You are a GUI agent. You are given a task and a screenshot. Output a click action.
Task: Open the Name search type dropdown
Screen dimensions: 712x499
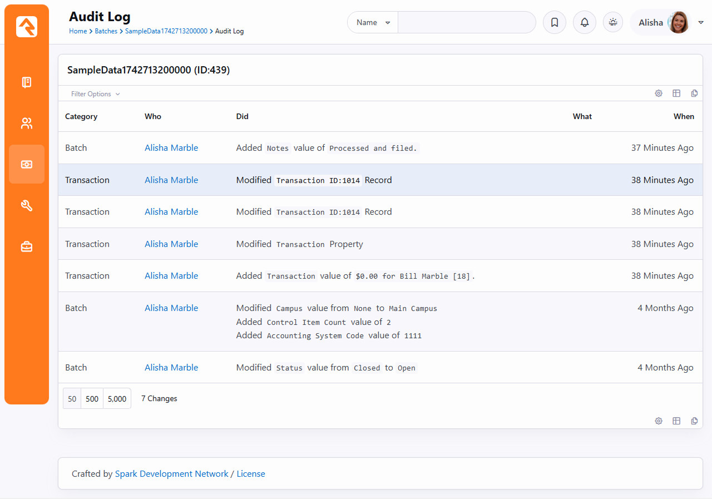pyautogui.click(x=373, y=23)
